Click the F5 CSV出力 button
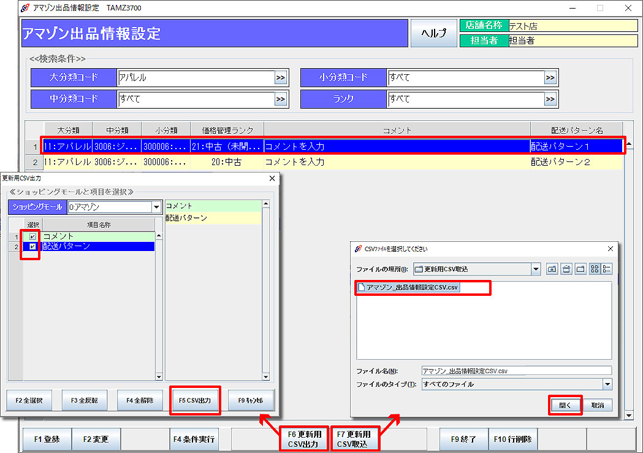 [x=194, y=400]
